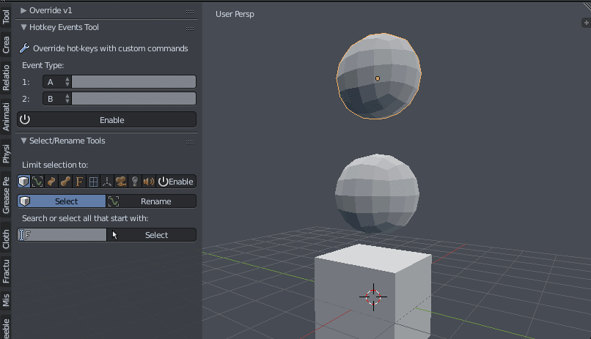
Task: Switch to Rename mode
Action: click(152, 201)
